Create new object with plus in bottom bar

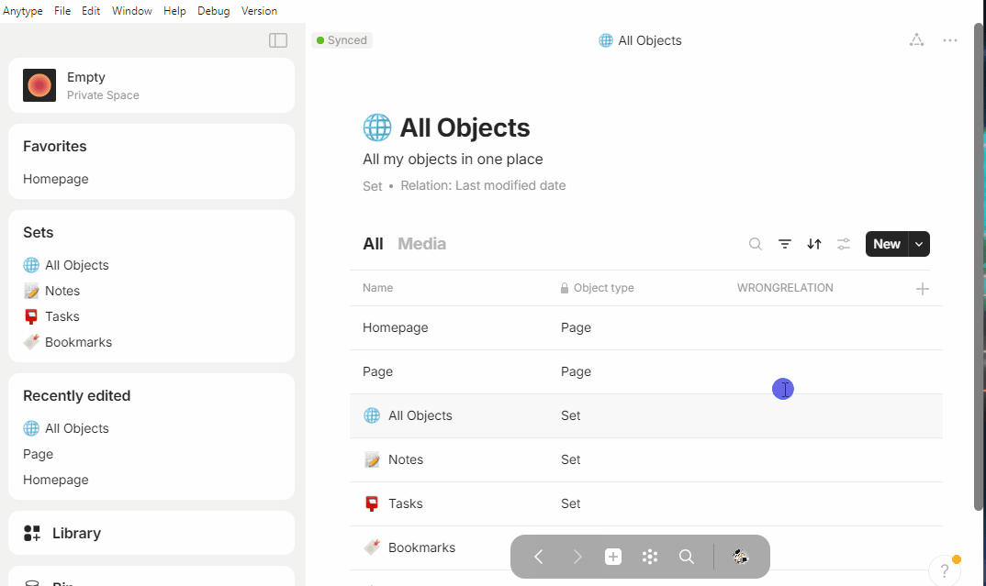[613, 557]
